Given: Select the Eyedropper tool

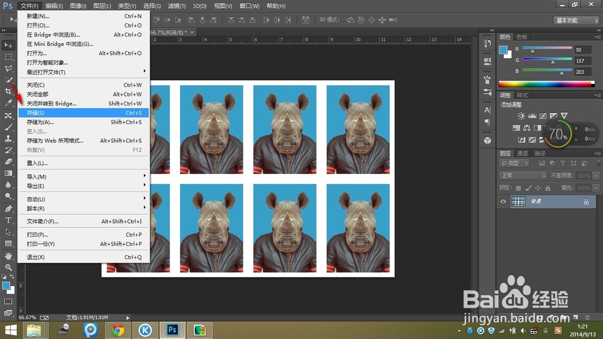Looking at the screenshot, I should [x=8, y=103].
